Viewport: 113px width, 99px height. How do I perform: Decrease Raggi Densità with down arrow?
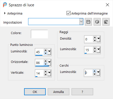tap(95, 41)
